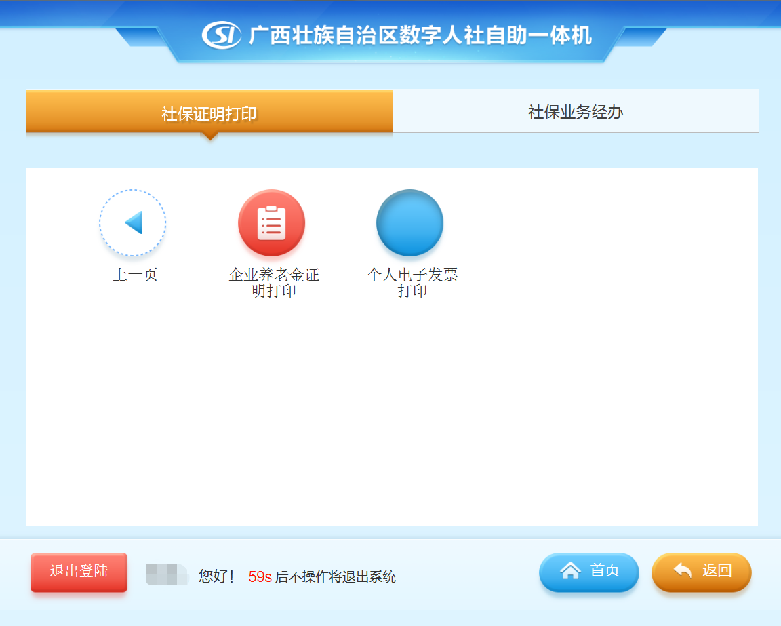Click the 您好！ greeting text
The width and height of the screenshot is (781, 626).
216,576
